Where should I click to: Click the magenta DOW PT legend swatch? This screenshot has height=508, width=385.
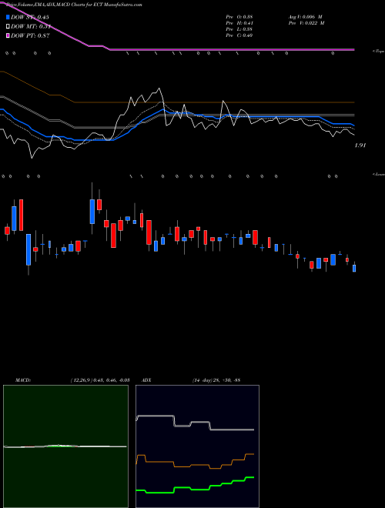(8, 35)
